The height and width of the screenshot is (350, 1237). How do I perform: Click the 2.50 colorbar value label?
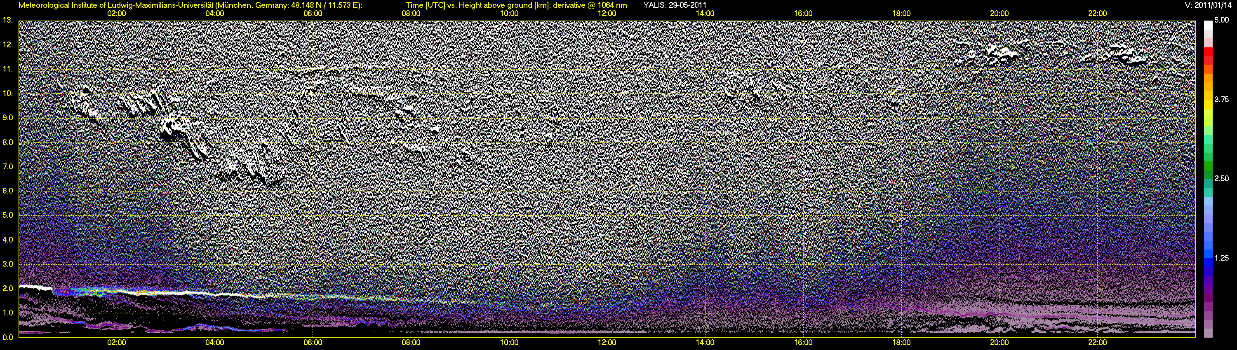click(1221, 178)
